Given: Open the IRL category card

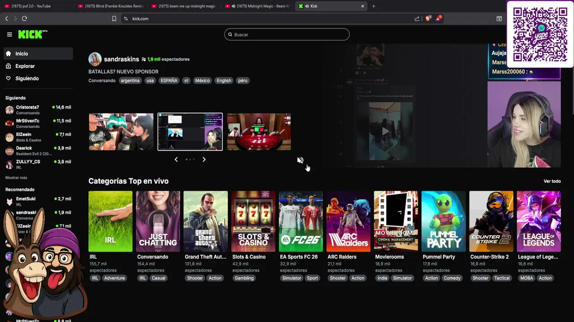Looking at the screenshot, I should tap(110, 221).
